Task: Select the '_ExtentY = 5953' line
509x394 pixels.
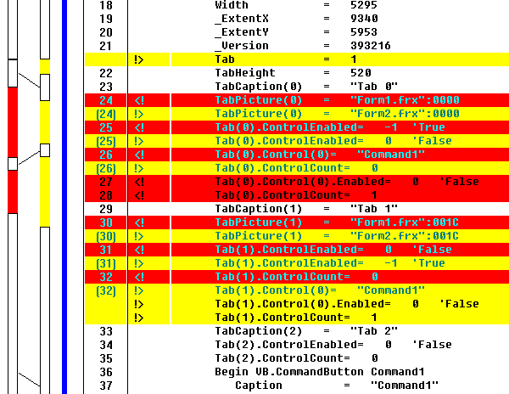Action: (x=296, y=32)
